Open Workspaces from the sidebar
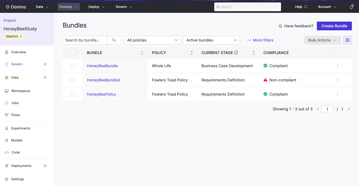The height and width of the screenshot is (186, 359). pyautogui.click(x=21, y=91)
